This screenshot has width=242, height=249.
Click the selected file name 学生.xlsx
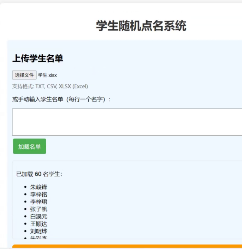point(47,75)
